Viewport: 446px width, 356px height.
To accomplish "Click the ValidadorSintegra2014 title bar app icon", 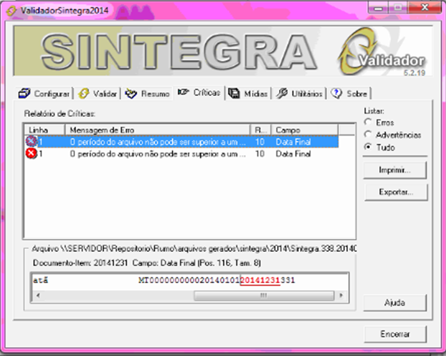I will click(x=12, y=11).
